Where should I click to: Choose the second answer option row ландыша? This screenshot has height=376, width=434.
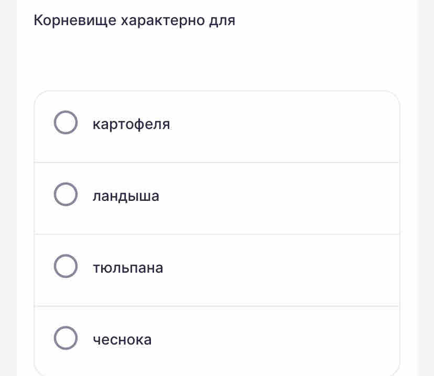(x=216, y=198)
